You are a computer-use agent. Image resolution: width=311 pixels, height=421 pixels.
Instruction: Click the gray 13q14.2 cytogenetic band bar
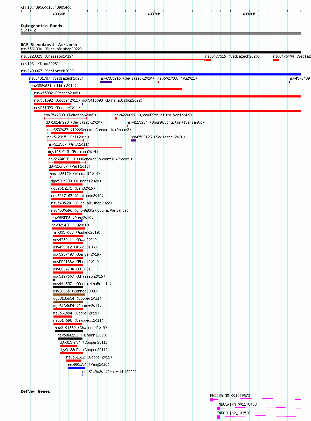[161, 34]
